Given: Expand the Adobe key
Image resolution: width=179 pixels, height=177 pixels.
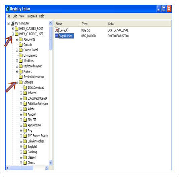Looking at the screenshot, I should point(21,109).
